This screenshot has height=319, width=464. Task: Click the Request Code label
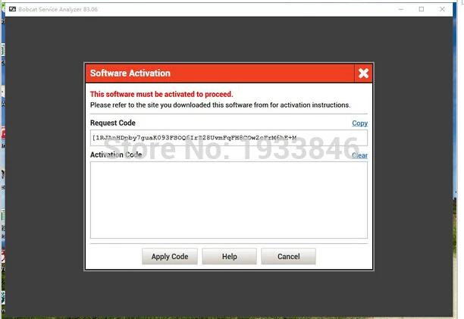tap(113, 123)
